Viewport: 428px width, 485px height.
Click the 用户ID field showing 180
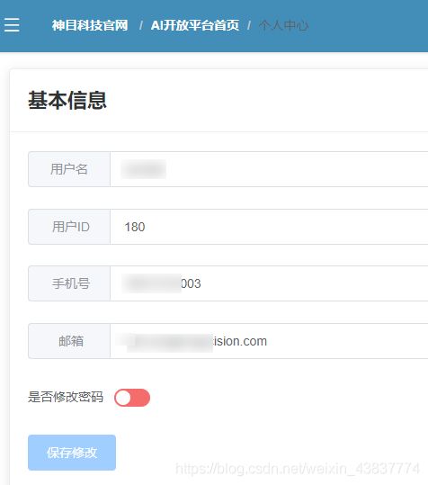269,227
